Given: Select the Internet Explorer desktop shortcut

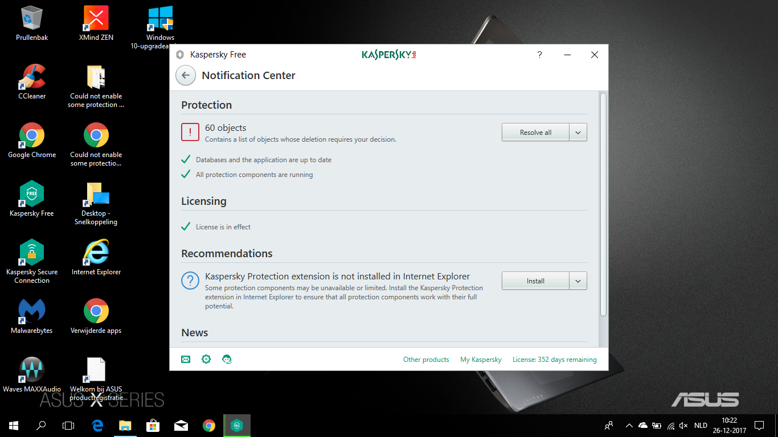Looking at the screenshot, I should coord(96,258).
